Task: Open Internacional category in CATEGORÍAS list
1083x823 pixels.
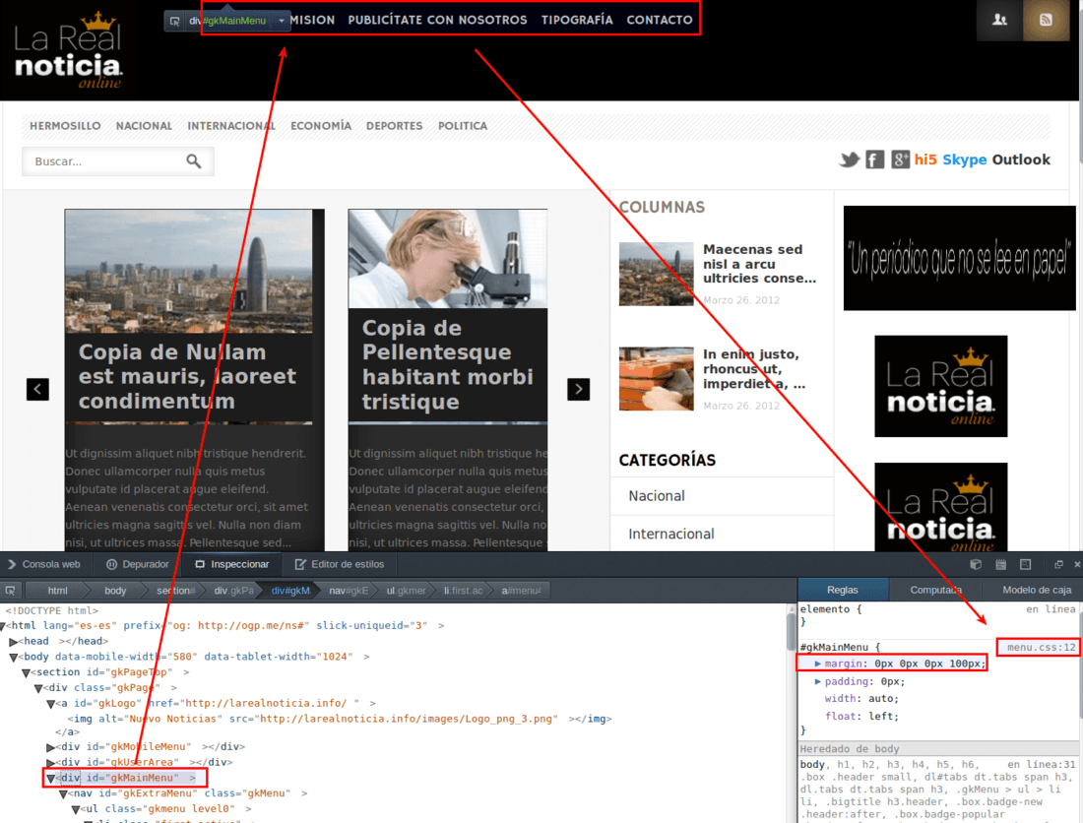Action: point(671,534)
